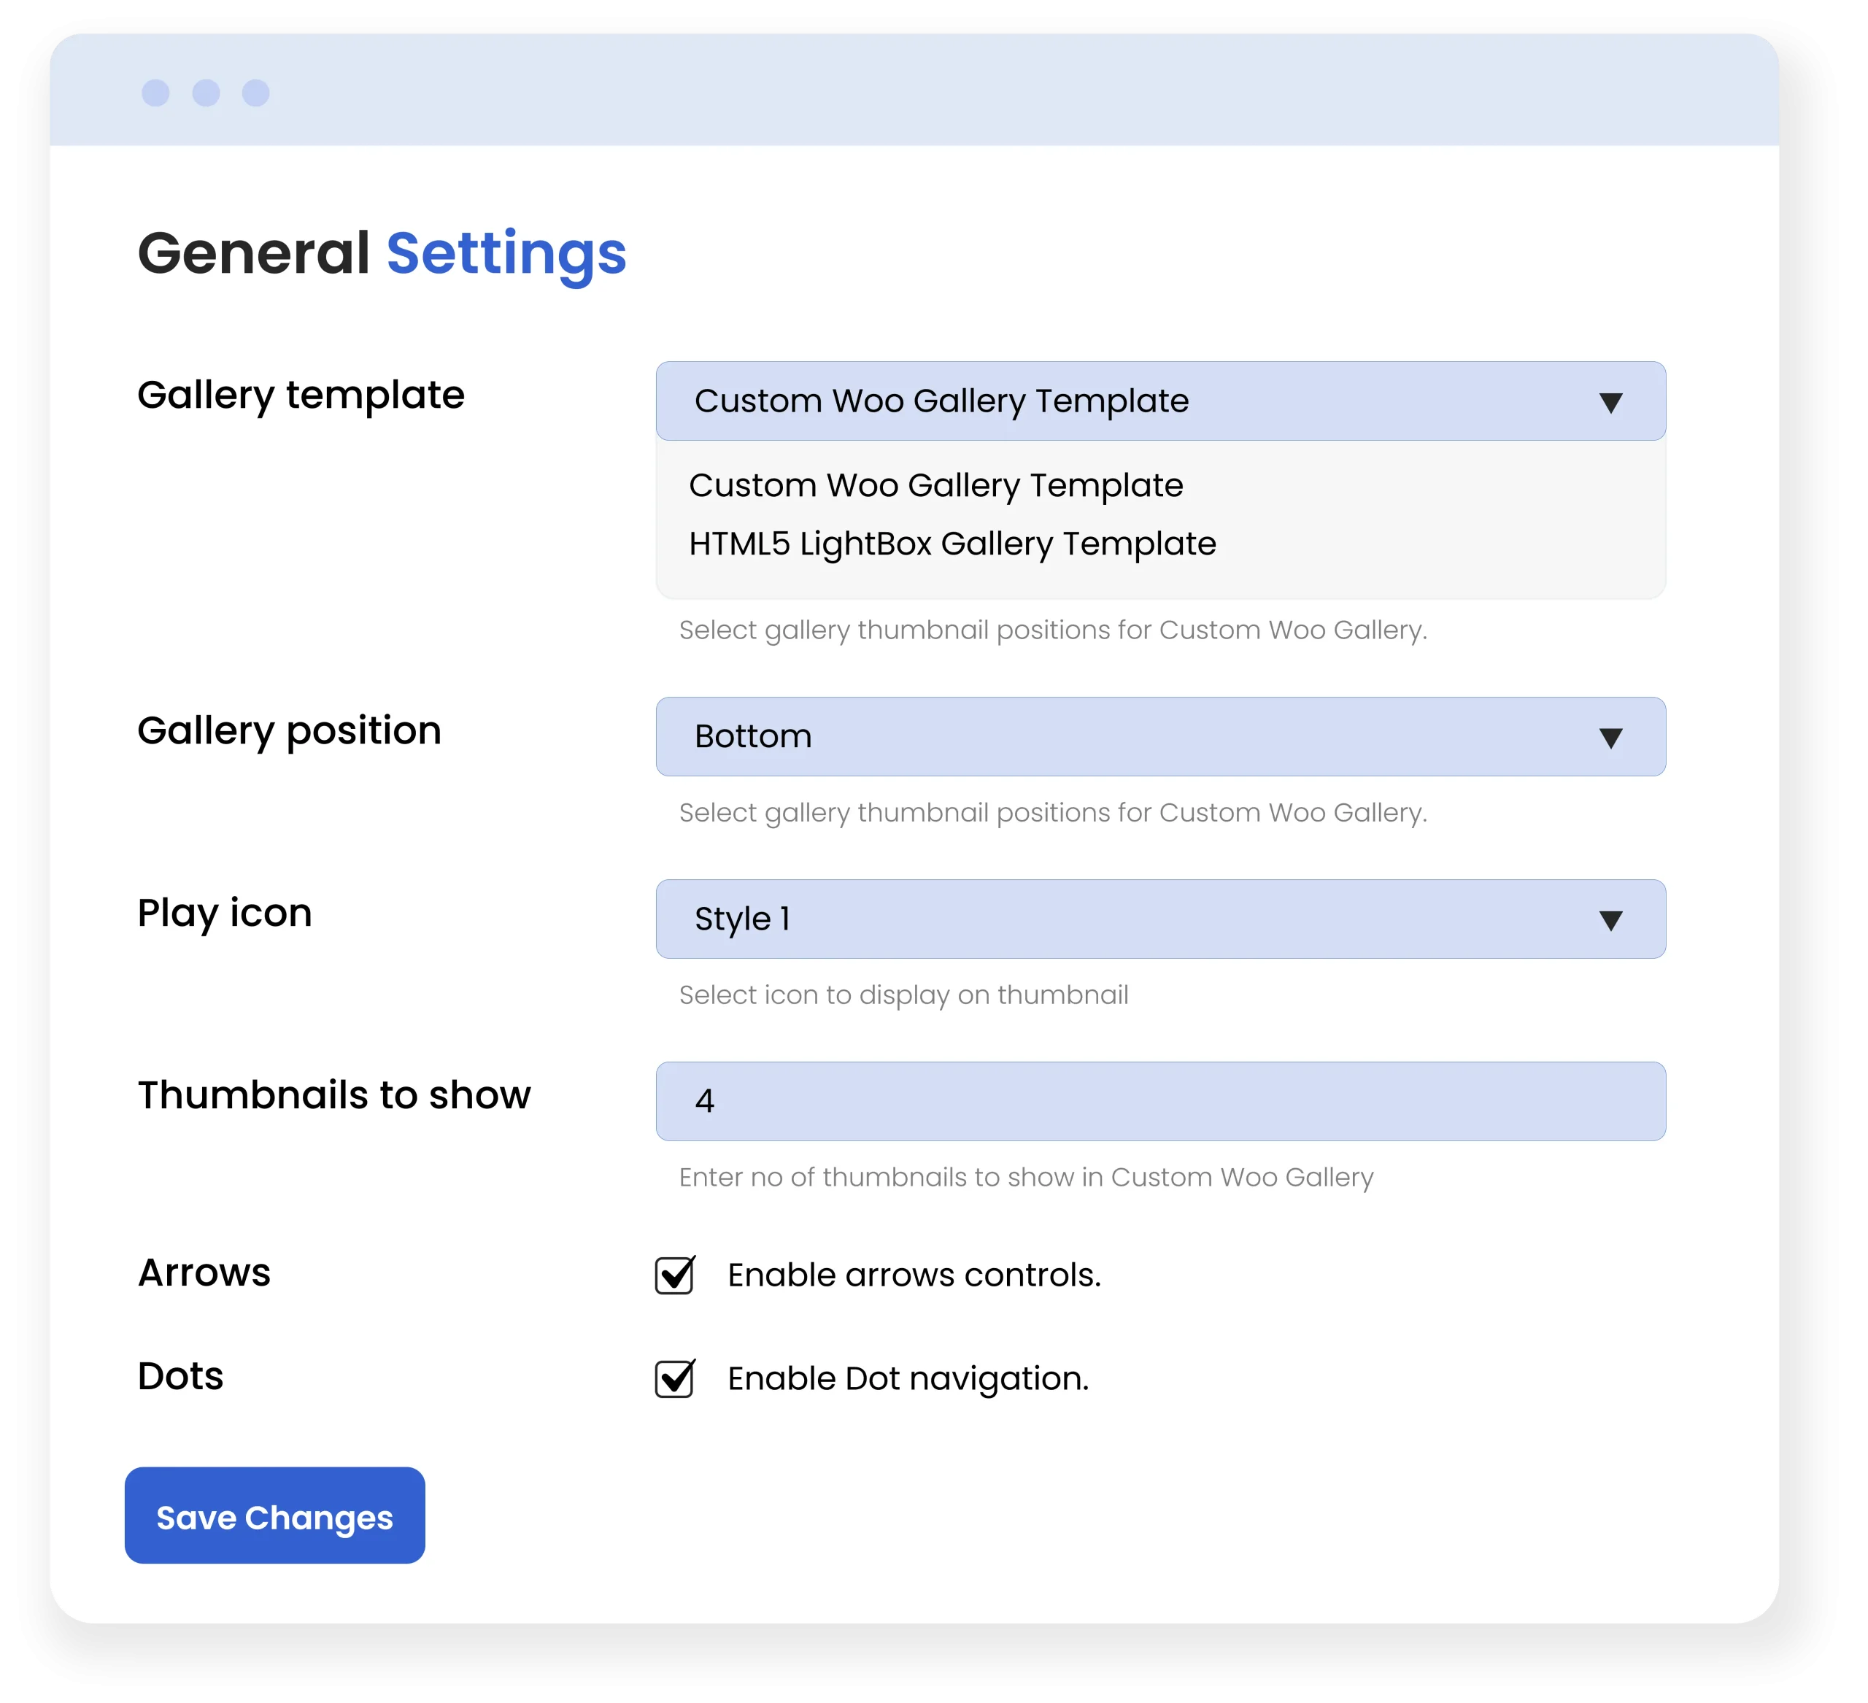Screen dimensions: 1868x1703
Task: Click the "Gallery template" field label
Action: click(300, 395)
